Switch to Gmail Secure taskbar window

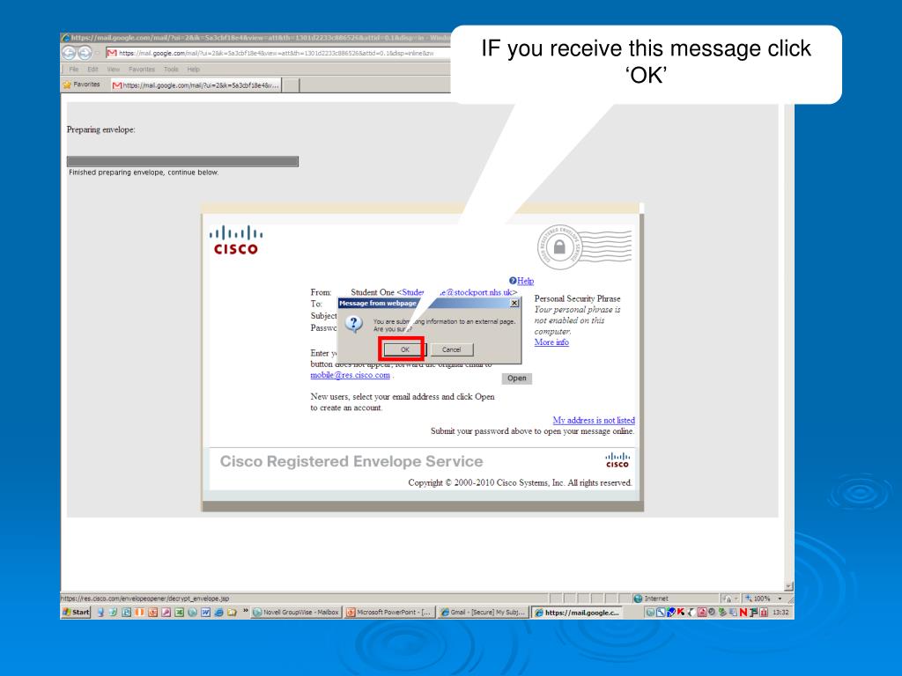point(484,613)
